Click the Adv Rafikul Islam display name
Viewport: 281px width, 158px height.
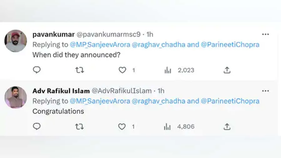[61, 91]
